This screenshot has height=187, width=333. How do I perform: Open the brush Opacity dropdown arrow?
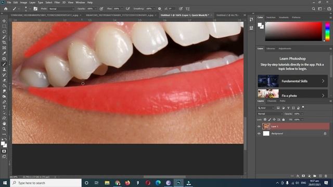tap(95, 9)
